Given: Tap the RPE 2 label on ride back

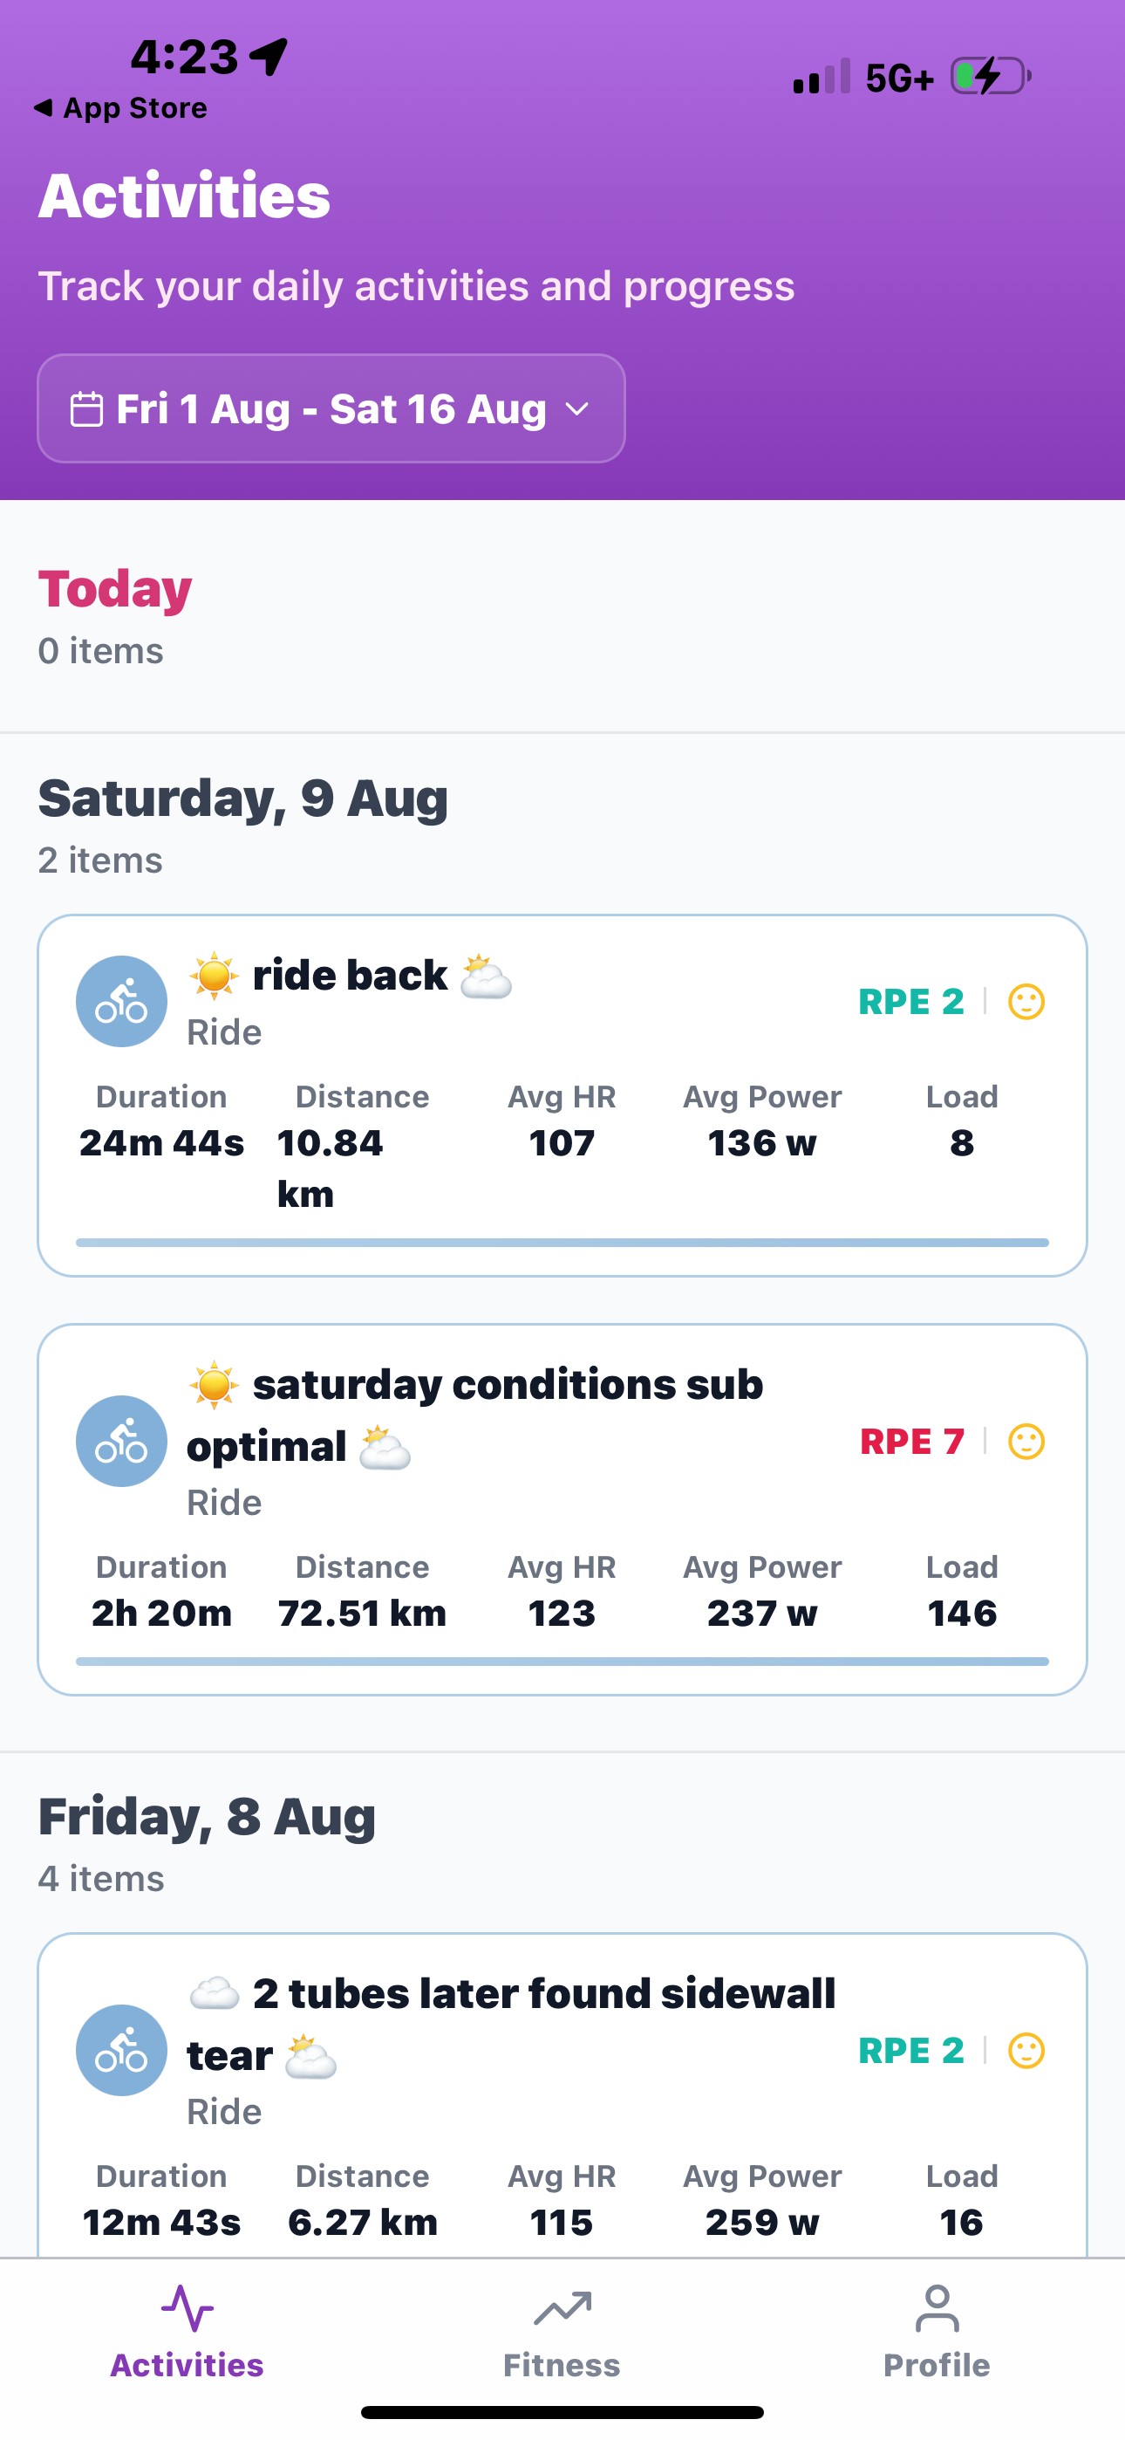Looking at the screenshot, I should [910, 1001].
